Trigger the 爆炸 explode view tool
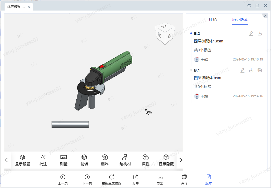 click(105, 160)
